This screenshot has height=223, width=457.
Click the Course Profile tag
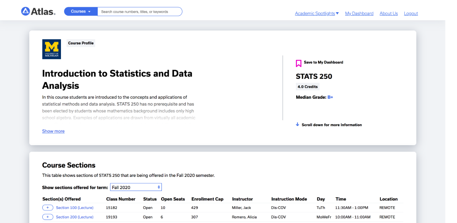tap(81, 43)
